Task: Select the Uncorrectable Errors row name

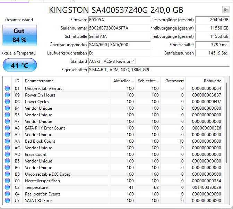Action: (44, 89)
